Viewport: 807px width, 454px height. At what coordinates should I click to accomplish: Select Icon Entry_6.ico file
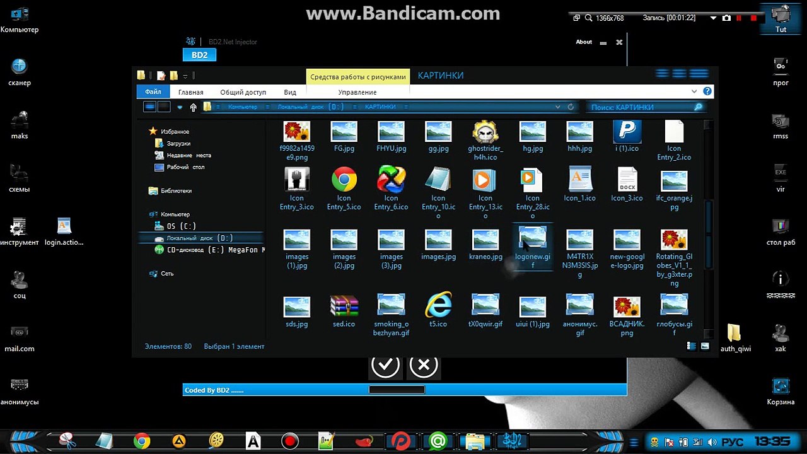click(x=392, y=189)
